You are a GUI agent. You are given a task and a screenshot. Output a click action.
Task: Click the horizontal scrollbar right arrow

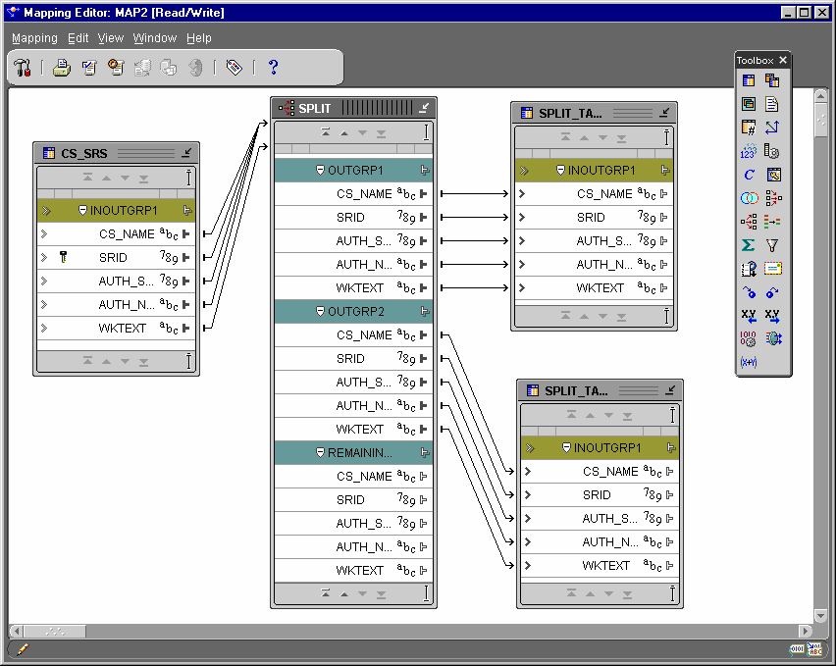pos(806,632)
